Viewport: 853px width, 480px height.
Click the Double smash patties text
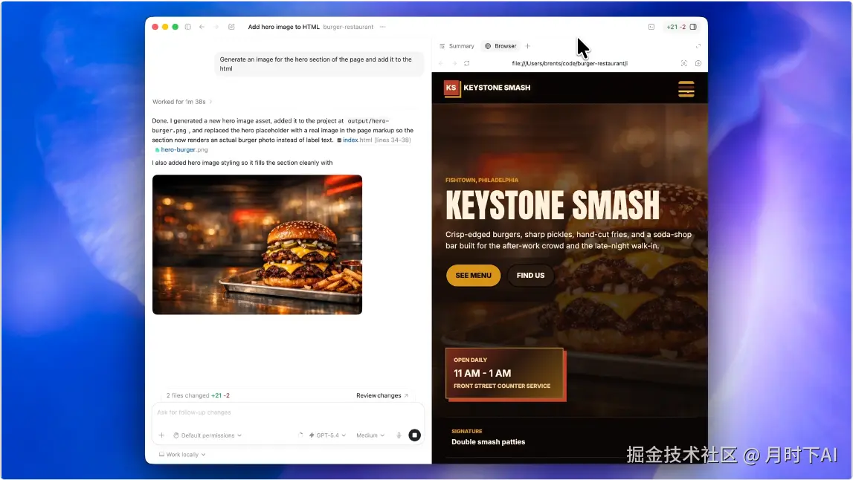pos(488,442)
